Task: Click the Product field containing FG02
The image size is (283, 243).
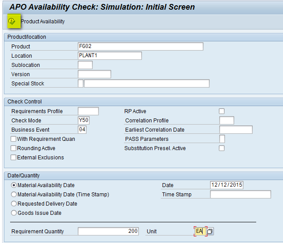Action: click(x=141, y=47)
